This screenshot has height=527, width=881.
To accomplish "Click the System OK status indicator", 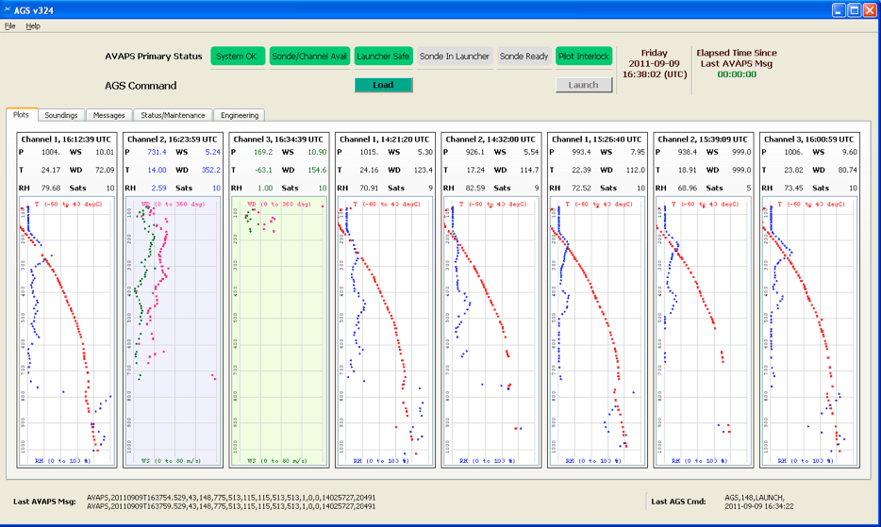I will 238,57.
